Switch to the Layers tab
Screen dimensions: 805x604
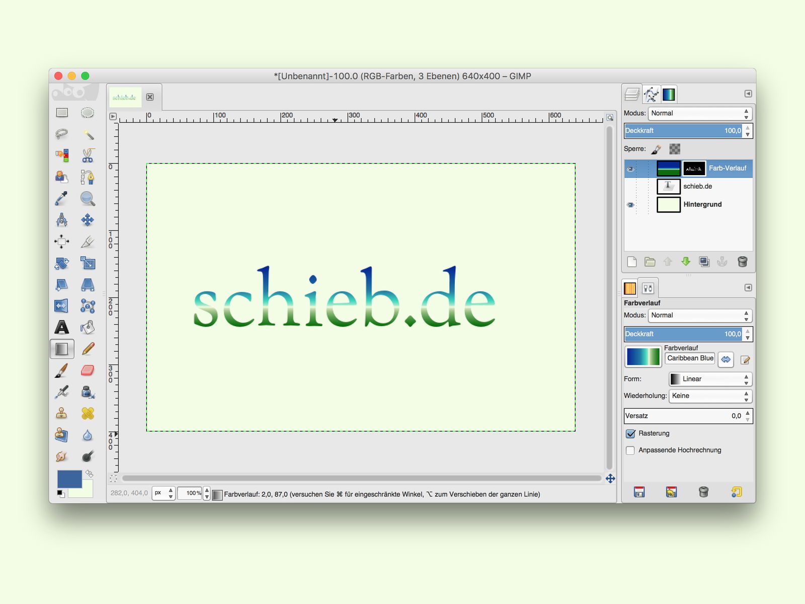pyautogui.click(x=632, y=94)
